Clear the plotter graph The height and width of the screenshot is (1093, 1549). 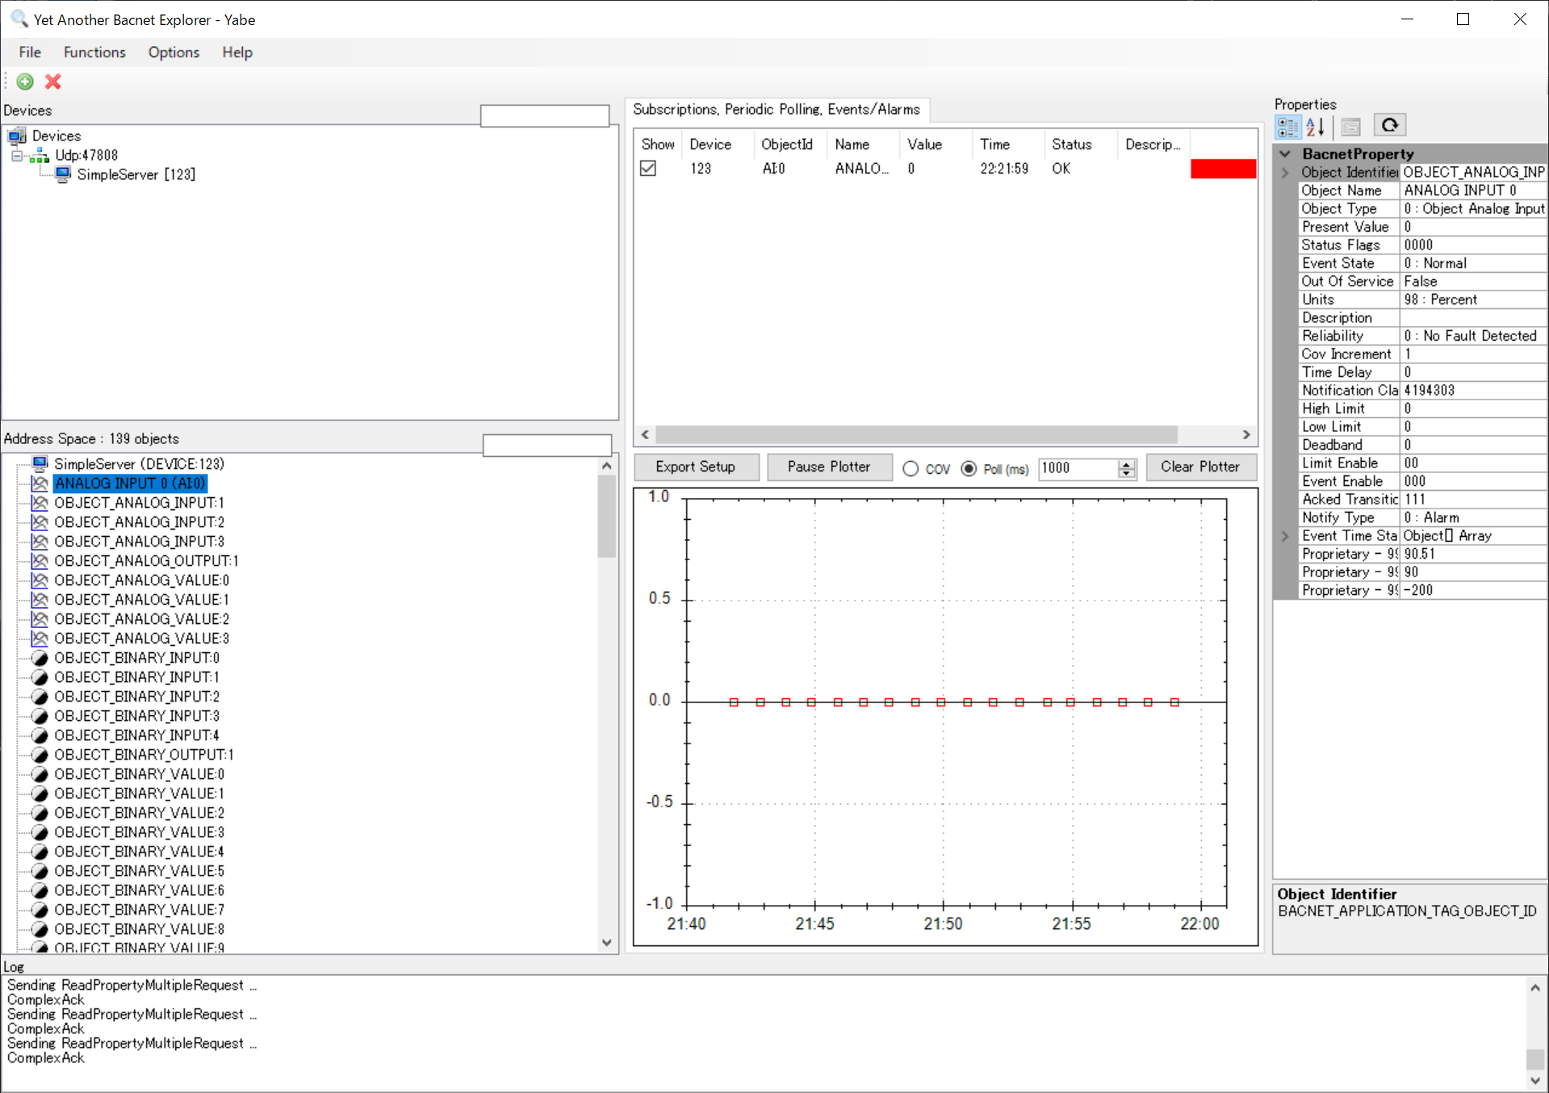1200,467
